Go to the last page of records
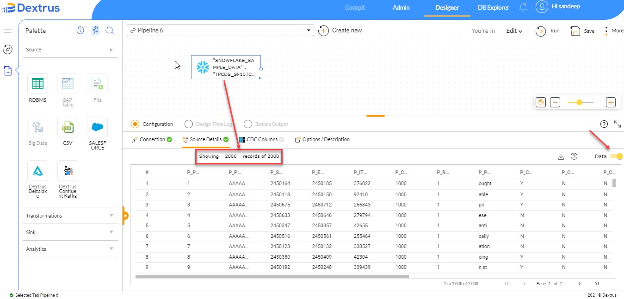Viewport: 624px width, 299px height. 597,283
